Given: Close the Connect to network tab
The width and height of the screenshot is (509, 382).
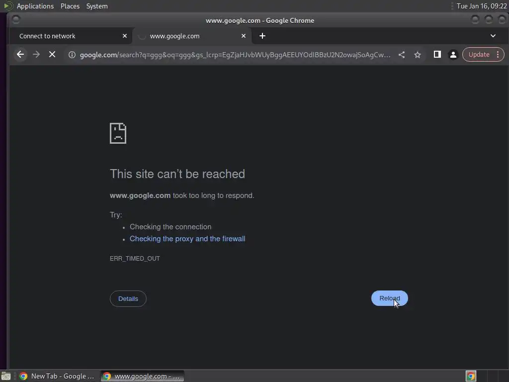Looking at the screenshot, I should click(x=125, y=36).
